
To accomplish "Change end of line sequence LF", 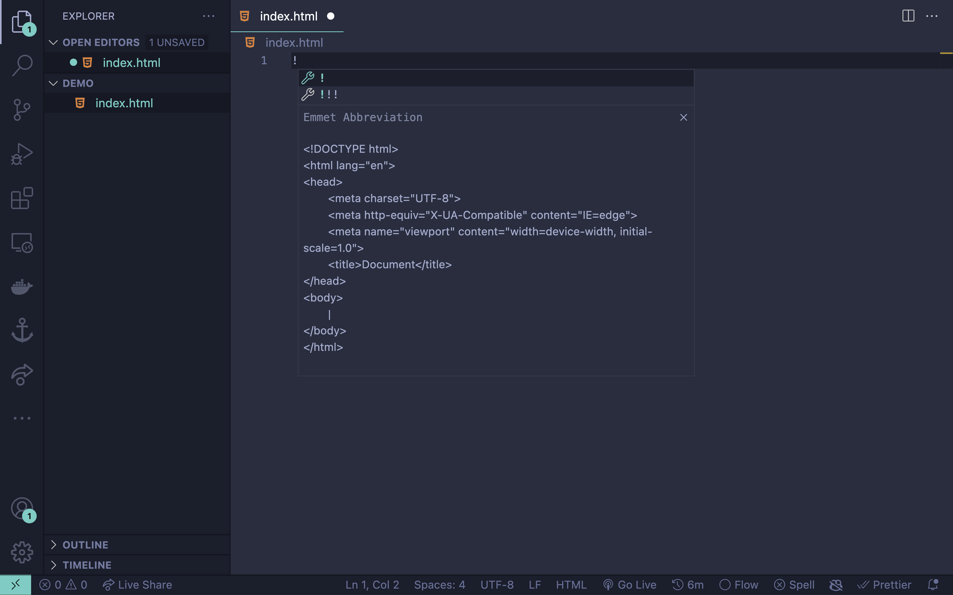I will pyautogui.click(x=534, y=585).
